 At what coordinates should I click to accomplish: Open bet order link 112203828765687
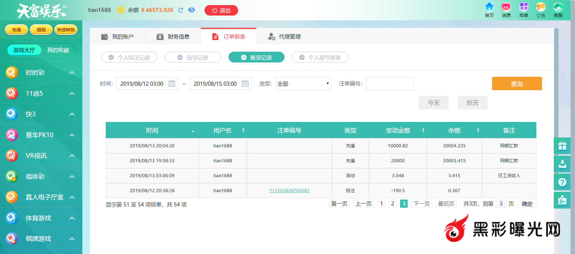pyautogui.click(x=289, y=191)
